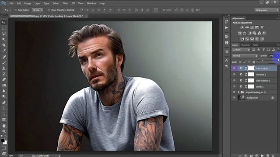Close the open document tab
This screenshot has height=157, width=280.
point(87,16)
